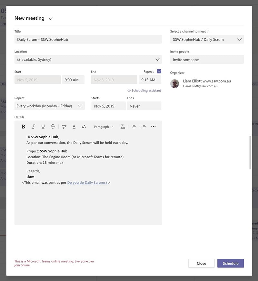Screen dimensions: 258x281
Task: Open the font color picker
Action: [x=74, y=127]
